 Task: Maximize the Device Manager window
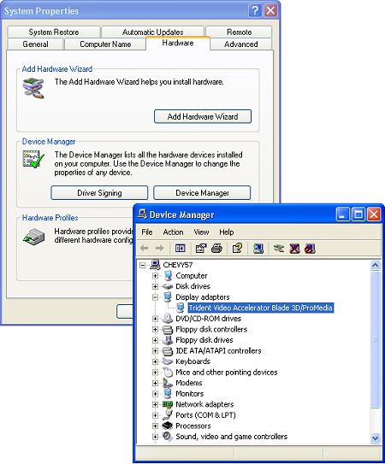pos(358,214)
